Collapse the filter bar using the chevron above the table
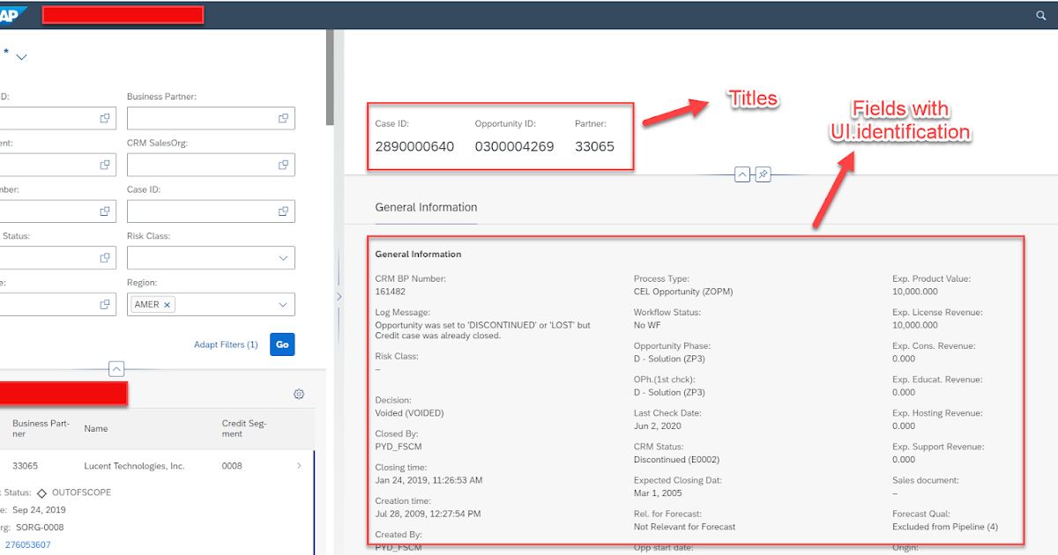This screenshot has height=555, width=1058. click(115, 368)
